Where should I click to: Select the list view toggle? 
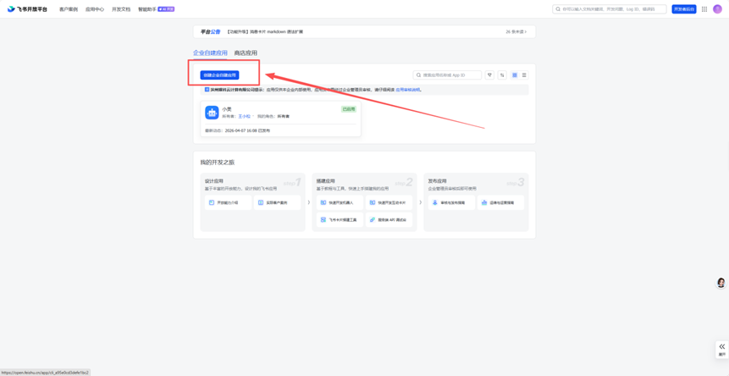[x=524, y=75]
